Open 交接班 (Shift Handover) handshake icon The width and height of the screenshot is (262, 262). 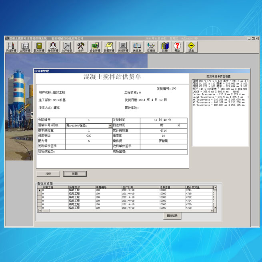pyautogui.click(x=151, y=47)
